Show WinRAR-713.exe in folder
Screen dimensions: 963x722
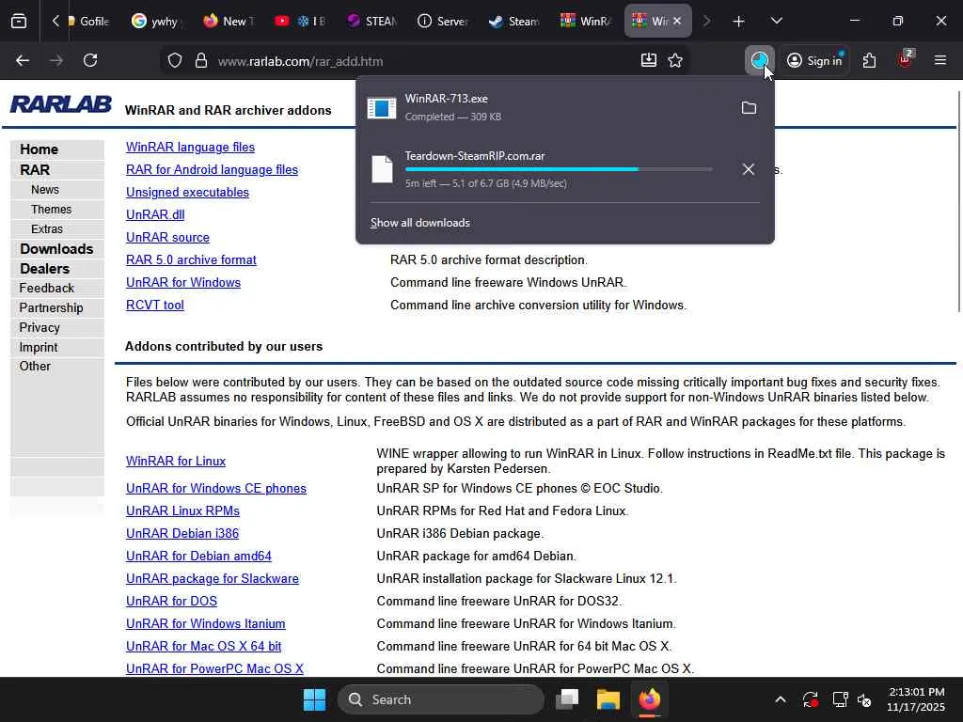(749, 108)
